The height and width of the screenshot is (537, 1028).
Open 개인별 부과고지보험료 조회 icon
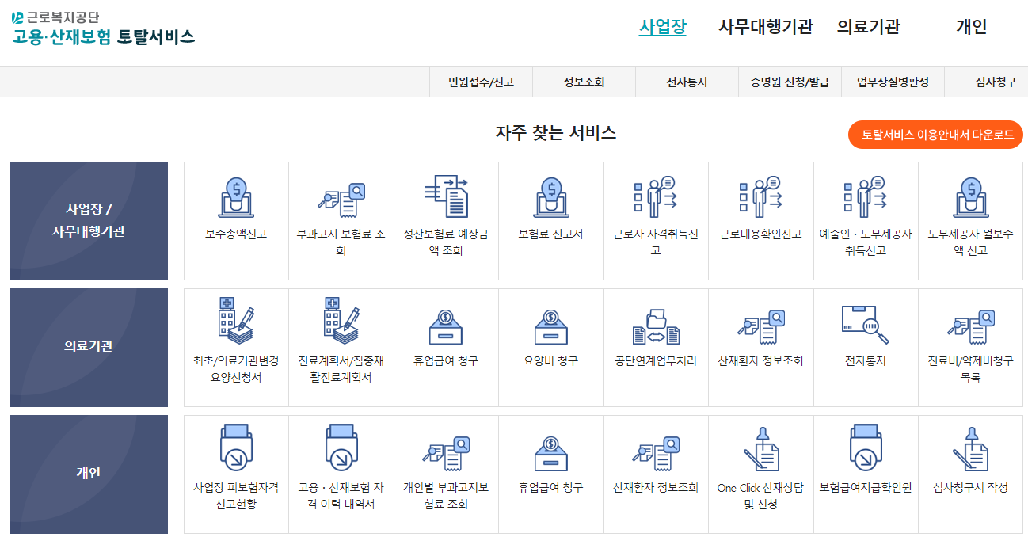446,453
